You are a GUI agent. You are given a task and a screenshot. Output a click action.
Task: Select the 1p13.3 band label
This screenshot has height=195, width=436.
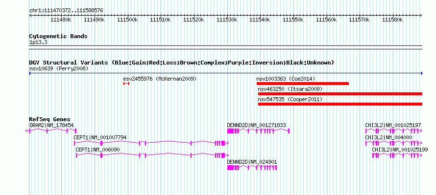point(38,42)
